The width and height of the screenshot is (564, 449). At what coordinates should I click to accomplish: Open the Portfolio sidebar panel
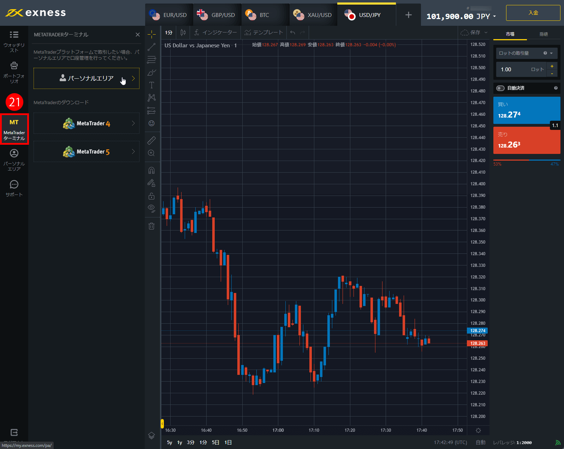[14, 73]
